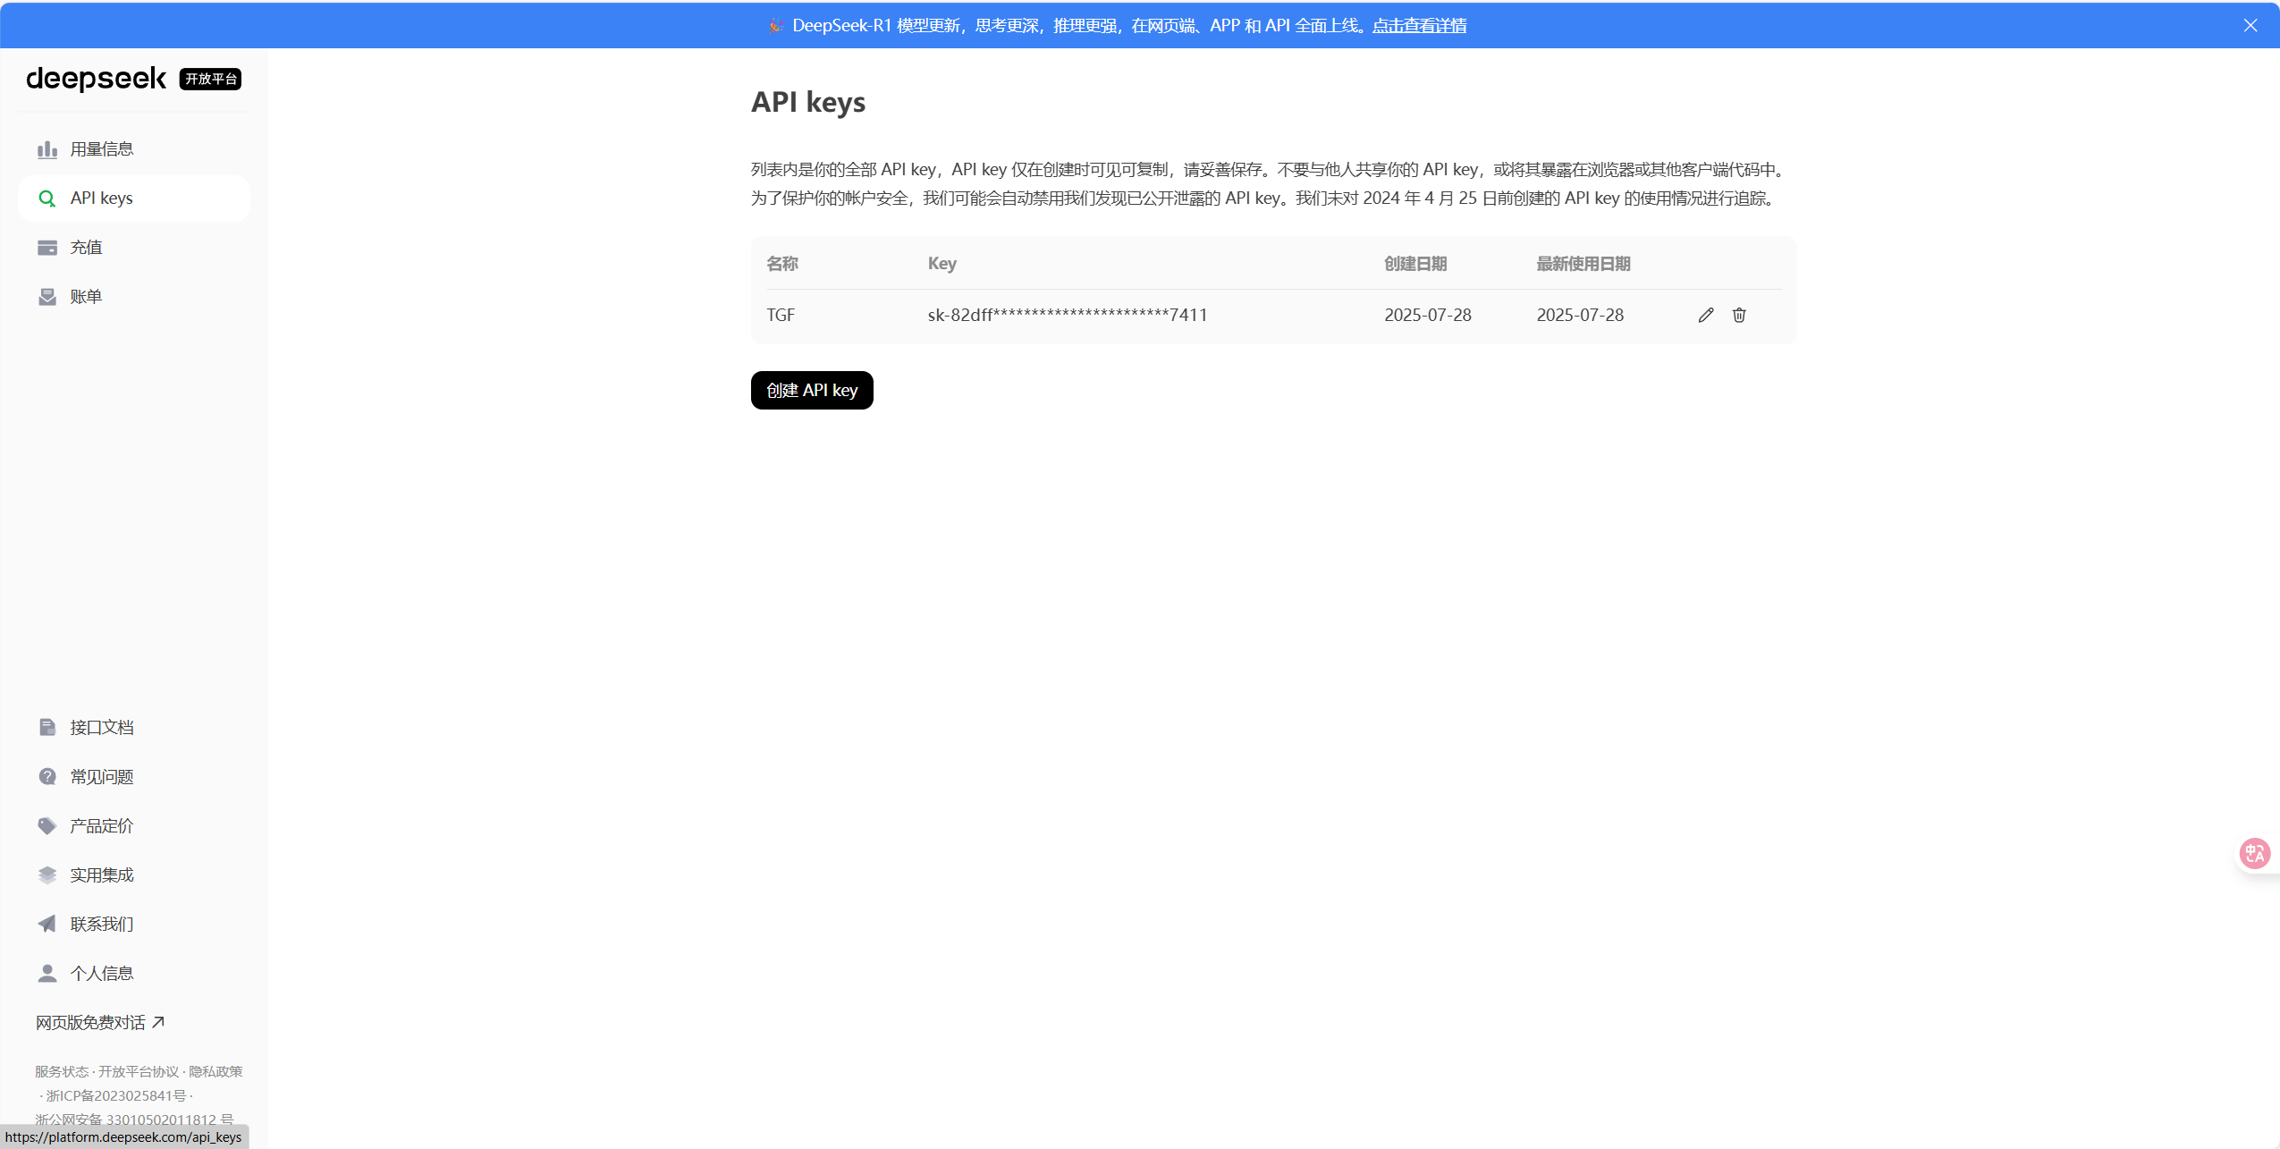2280x1149 pixels.
Task: Click the 开放平台 badge
Action: point(211,80)
